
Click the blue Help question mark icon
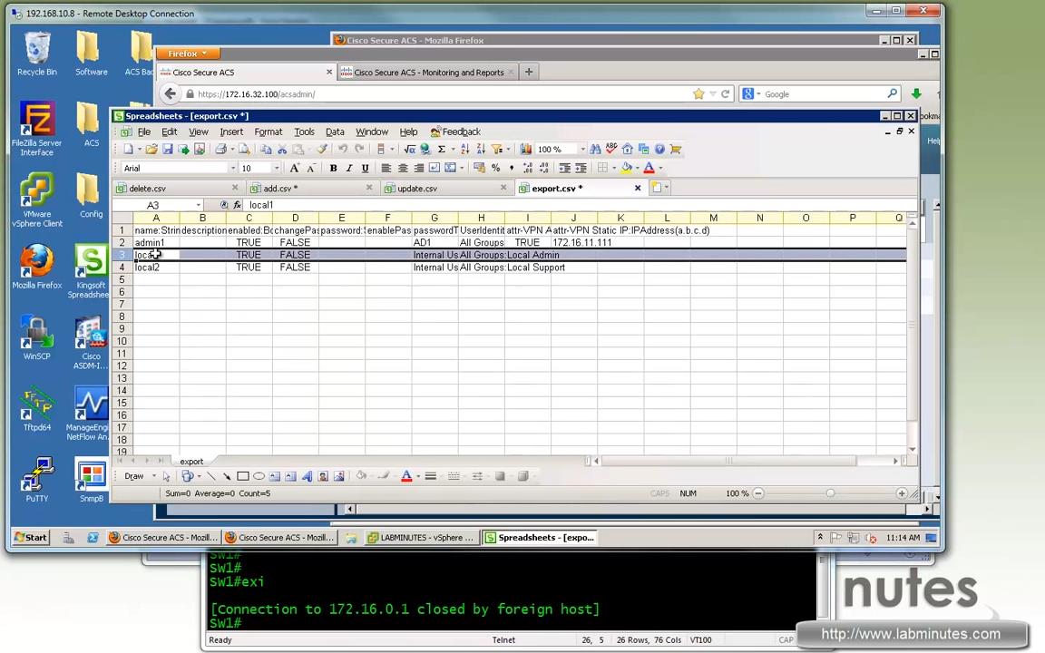pos(659,150)
